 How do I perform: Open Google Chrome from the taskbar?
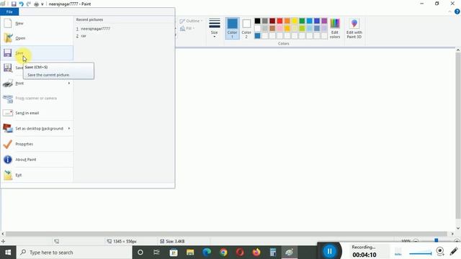tap(223, 253)
